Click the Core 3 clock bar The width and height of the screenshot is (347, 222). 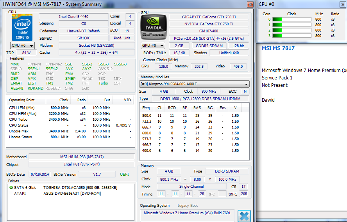[x=292, y=35]
